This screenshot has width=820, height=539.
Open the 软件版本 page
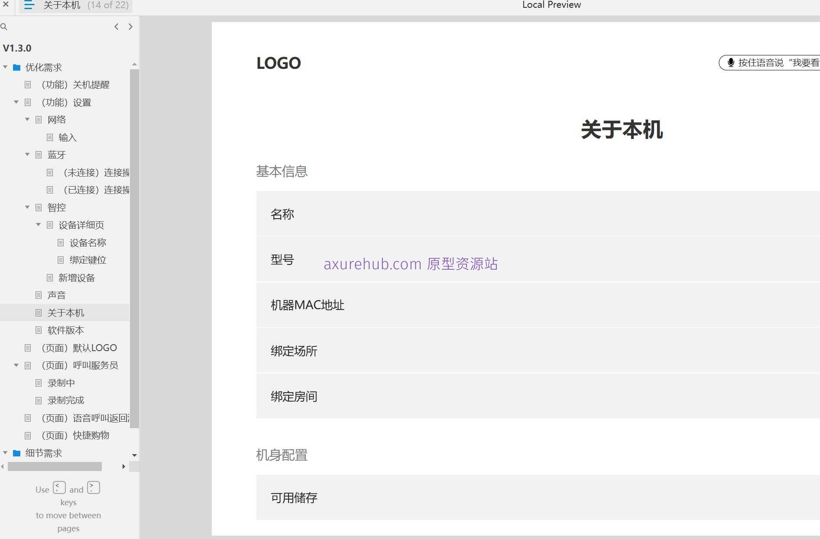coord(65,330)
